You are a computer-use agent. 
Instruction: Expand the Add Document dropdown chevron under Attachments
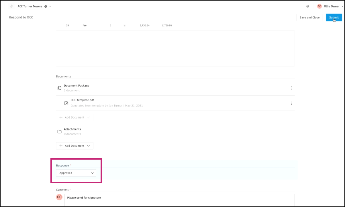(x=89, y=146)
